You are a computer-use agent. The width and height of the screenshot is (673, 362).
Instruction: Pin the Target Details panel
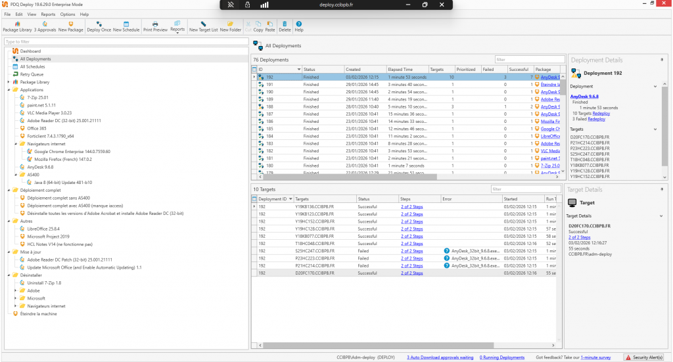click(662, 189)
